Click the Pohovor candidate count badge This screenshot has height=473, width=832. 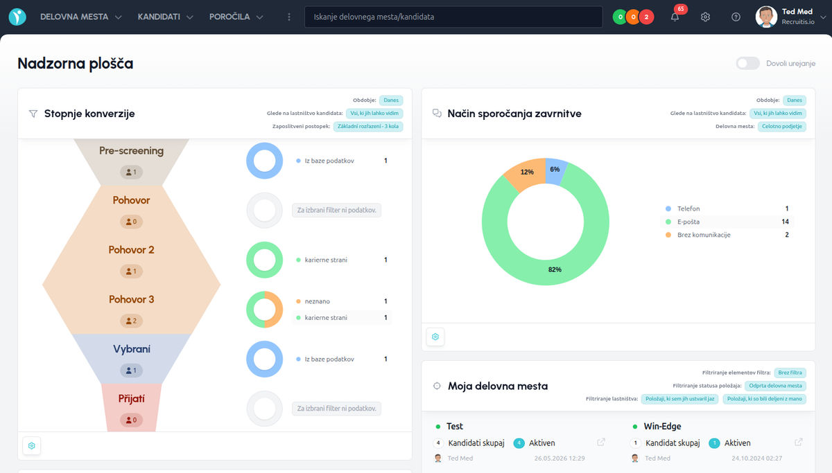point(132,222)
